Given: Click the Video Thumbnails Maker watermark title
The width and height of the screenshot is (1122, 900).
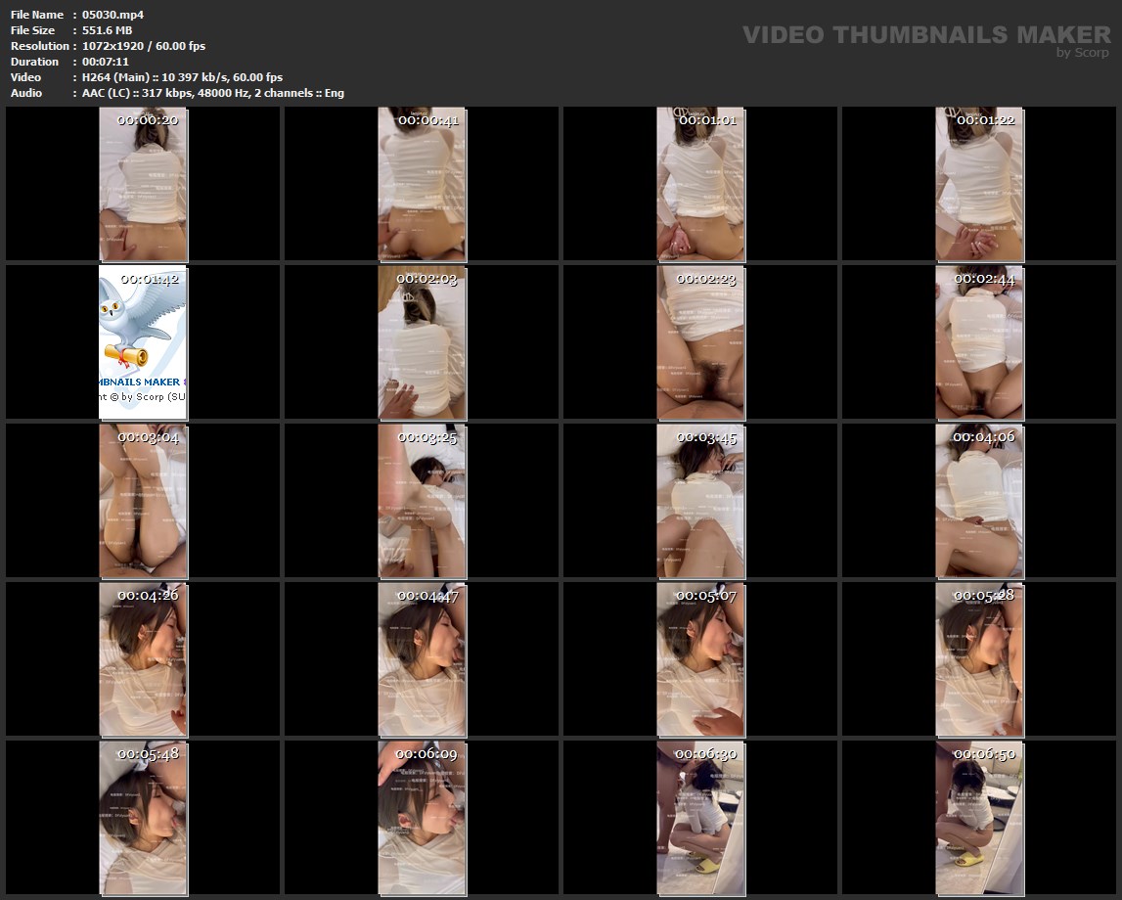Looking at the screenshot, I should pyautogui.click(x=925, y=35).
